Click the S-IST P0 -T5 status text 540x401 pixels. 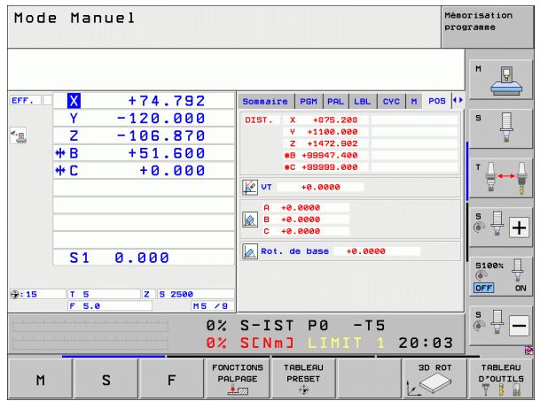click(x=312, y=326)
